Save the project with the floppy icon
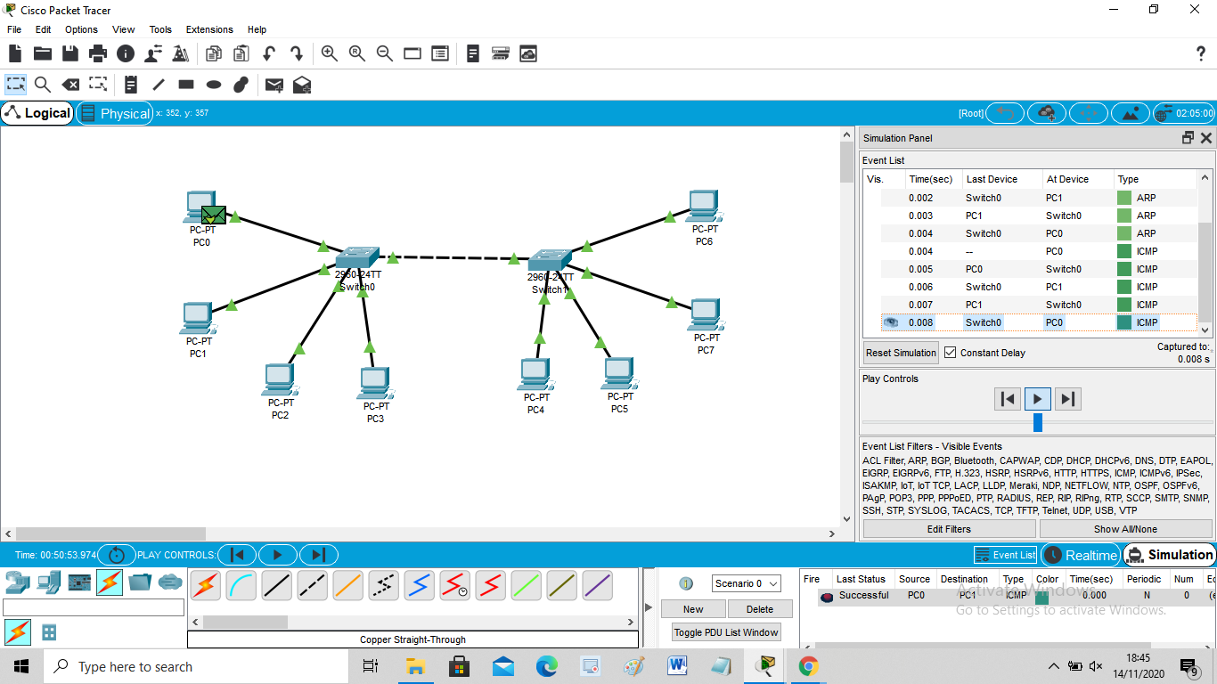This screenshot has width=1217, height=684. tap(70, 53)
